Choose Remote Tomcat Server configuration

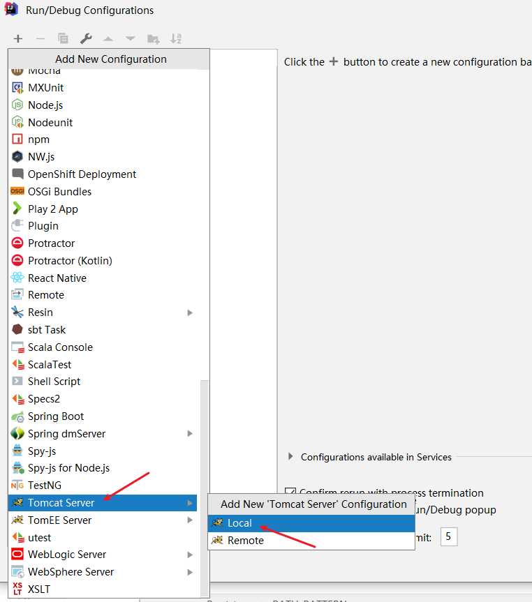[x=311, y=540]
